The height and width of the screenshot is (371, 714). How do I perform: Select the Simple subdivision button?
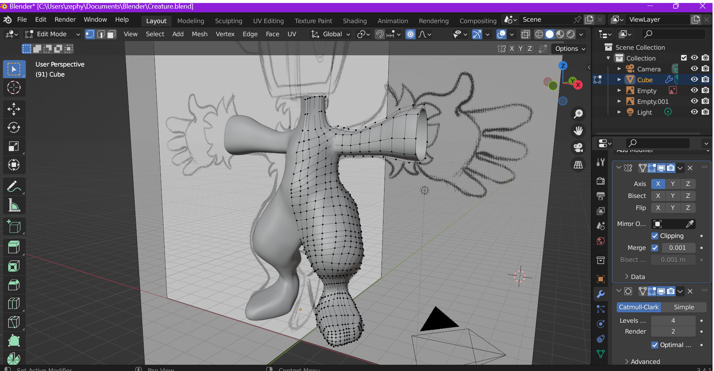(684, 307)
